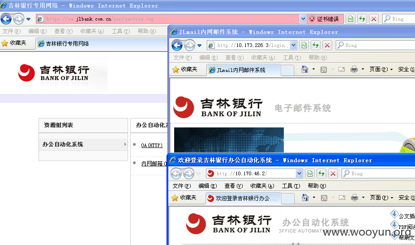Stop loading in 吉林银行专用网络 window

tap(374, 19)
